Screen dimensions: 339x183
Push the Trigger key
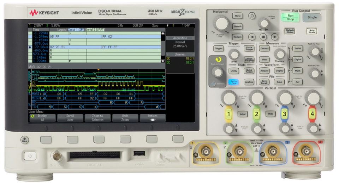tap(219, 48)
